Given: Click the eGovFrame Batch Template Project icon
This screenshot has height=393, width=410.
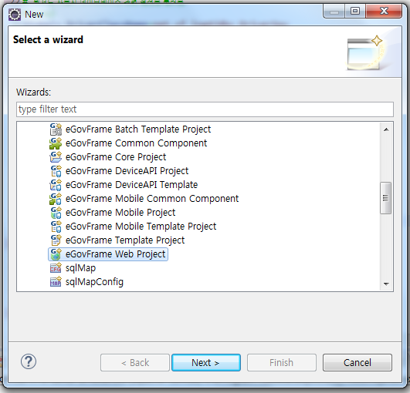Looking at the screenshot, I should tap(56, 129).
